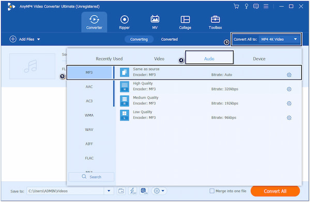Click the AnyMP4 app logo
Image resolution: width=310 pixels, height=202 pixels.
11,7
